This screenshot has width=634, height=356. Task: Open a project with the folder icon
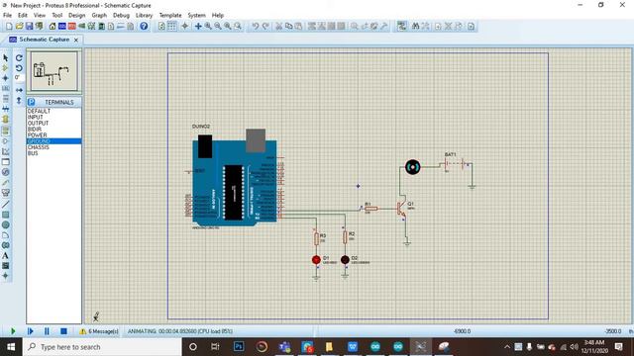19,27
